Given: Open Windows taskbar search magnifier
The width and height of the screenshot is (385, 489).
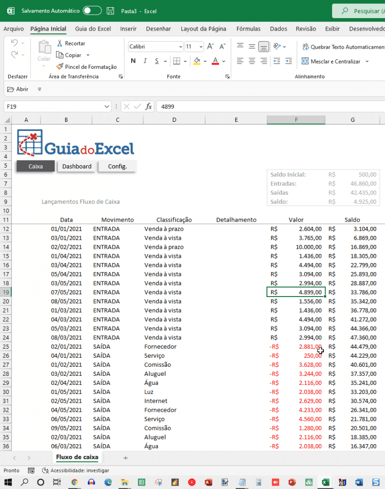Looking at the screenshot, I should (24, 482).
